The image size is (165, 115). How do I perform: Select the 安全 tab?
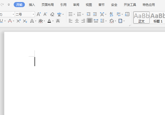pyautogui.click(x=114, y=5)
